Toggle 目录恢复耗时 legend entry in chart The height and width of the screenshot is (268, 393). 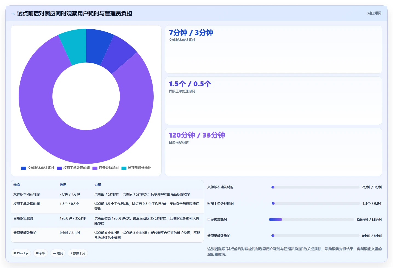[105, 168]
